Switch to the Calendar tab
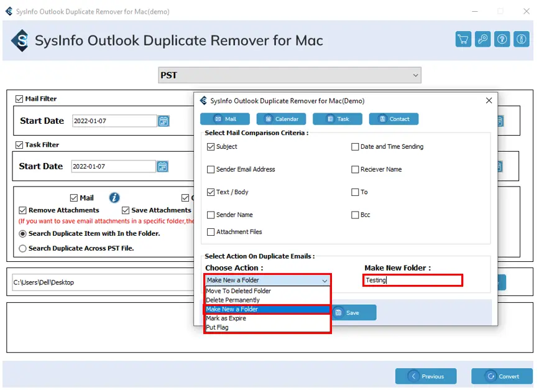The height and width of the screenshot is (390, 539). [281, 119]
